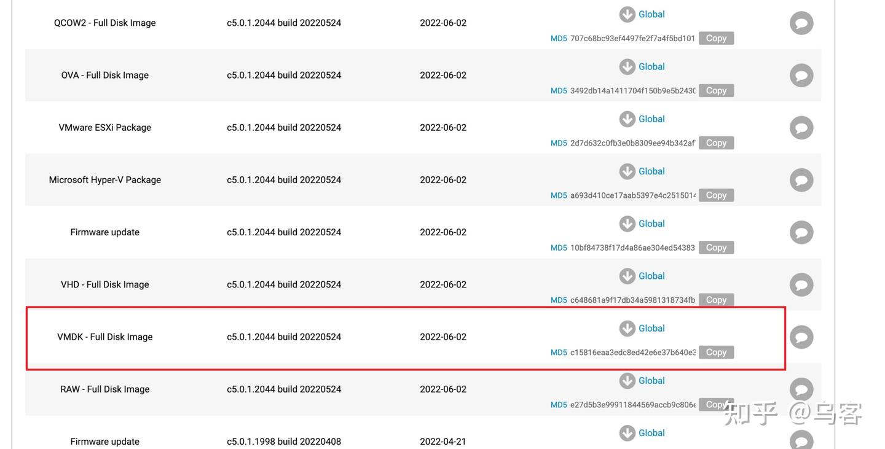Open comment bubble for VHD Full Disk Image

pyautogui.click(x=801, y=285)
